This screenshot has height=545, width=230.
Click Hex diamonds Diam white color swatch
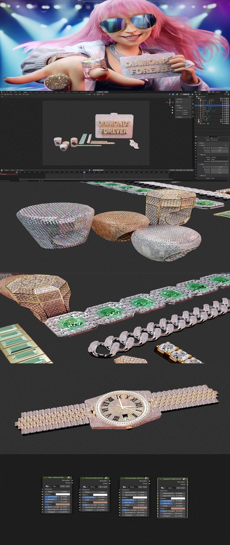click(63, 494)
